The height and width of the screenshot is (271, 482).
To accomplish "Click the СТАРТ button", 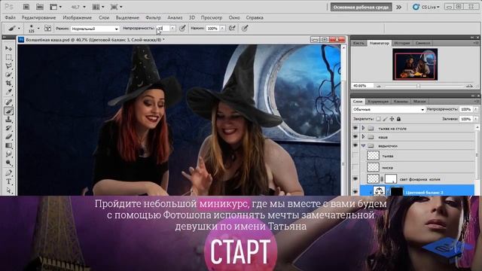I will [240, 252].
